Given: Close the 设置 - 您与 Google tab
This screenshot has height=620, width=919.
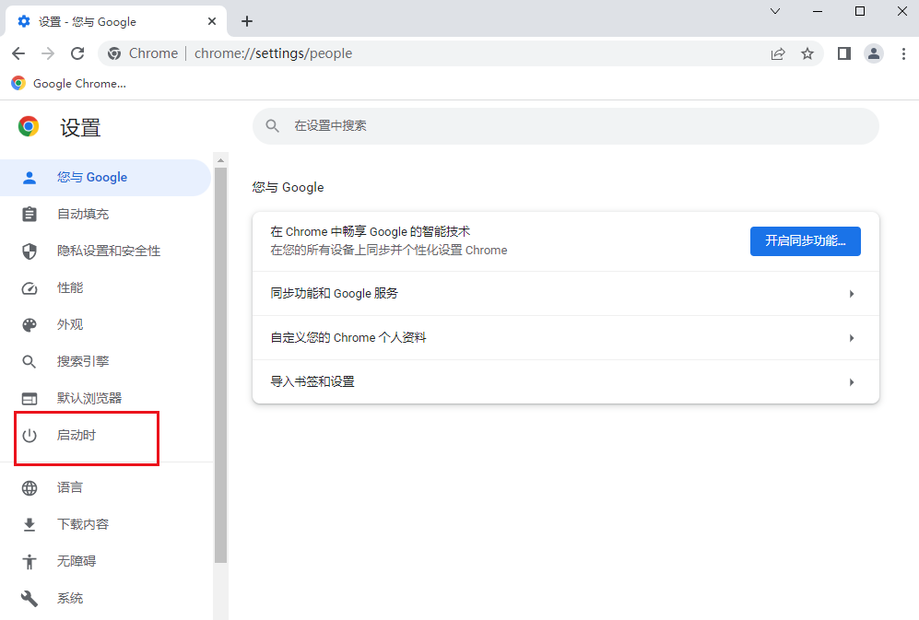Looking at the screenshot, I should pyautogui.click(x=212, y=21).
